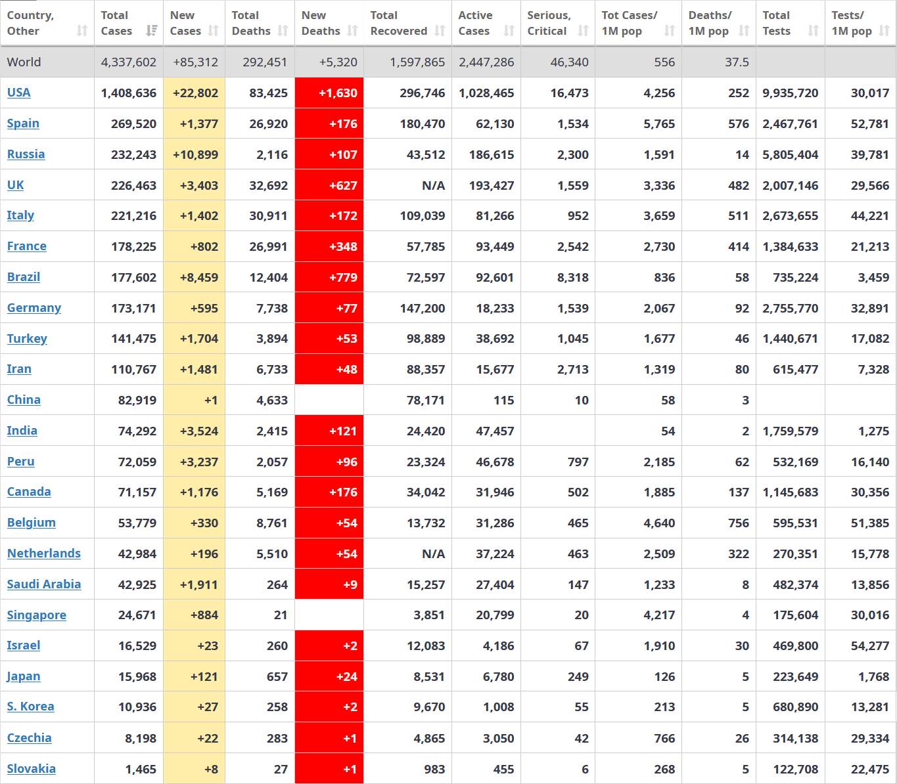Click Serious, Critical sort arrows
Image resolution: width=897 pixels, height=784 pixels.
(583, 31)
